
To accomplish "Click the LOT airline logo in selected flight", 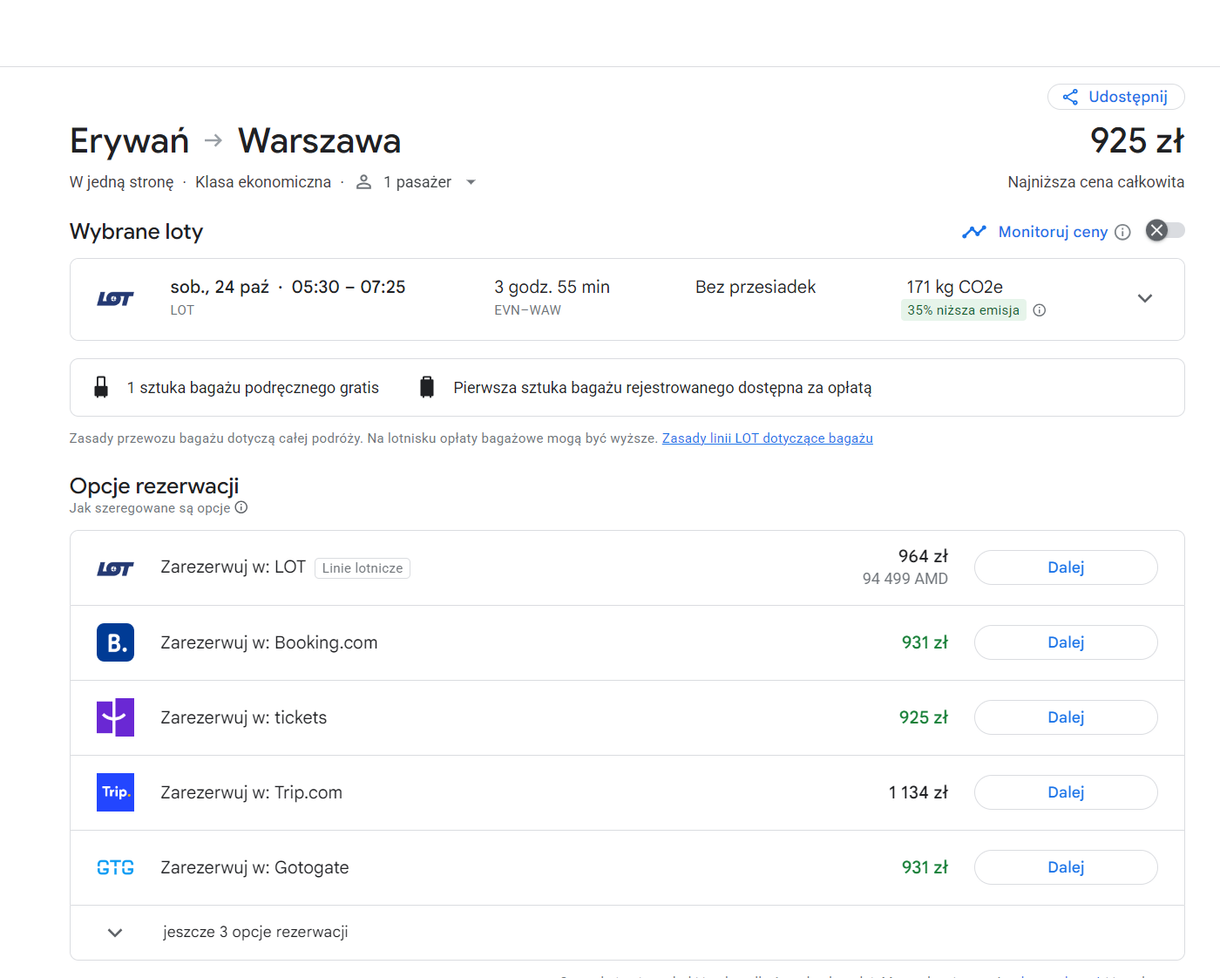I will click(115, 299).
